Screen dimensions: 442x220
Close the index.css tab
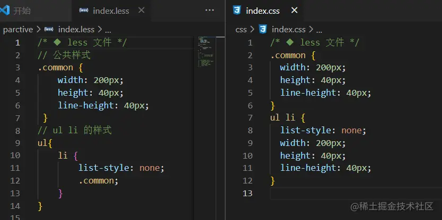tap(294, 11)
